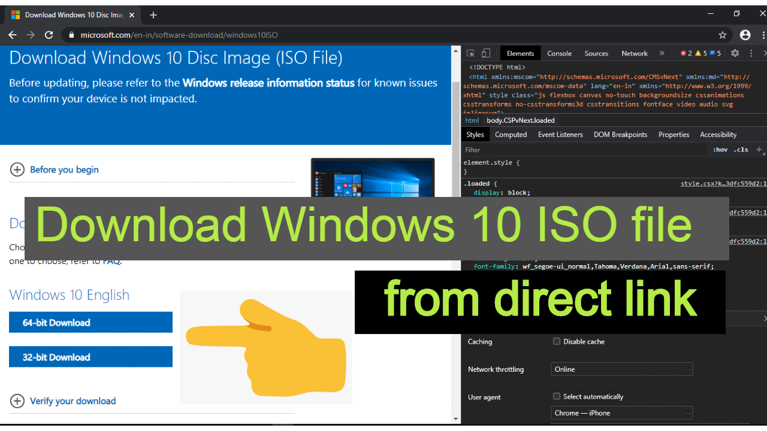Open the Computed styles tab

pos(511,134)
